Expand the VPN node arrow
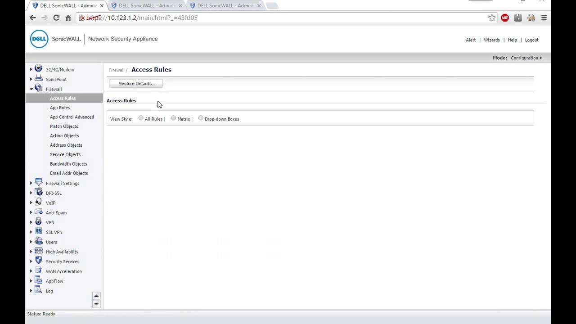The height and width of the screenshot is (324, 576). (31, 222)
